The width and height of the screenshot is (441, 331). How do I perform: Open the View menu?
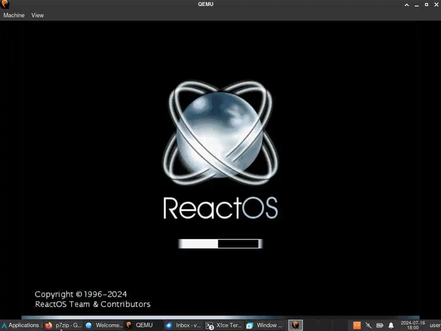click(x=37, y=15)
